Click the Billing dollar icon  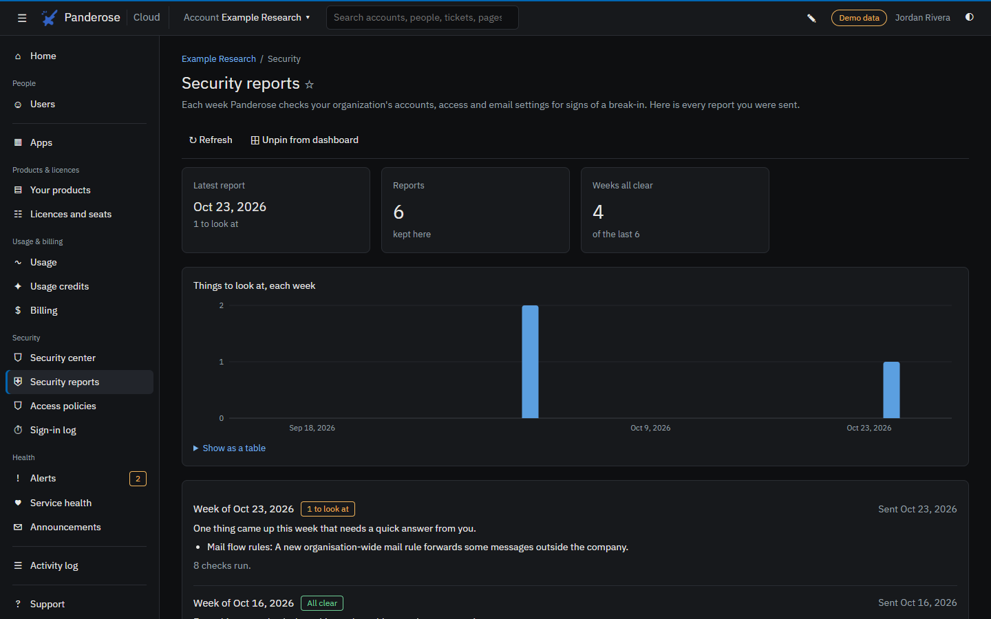point(18,310)
